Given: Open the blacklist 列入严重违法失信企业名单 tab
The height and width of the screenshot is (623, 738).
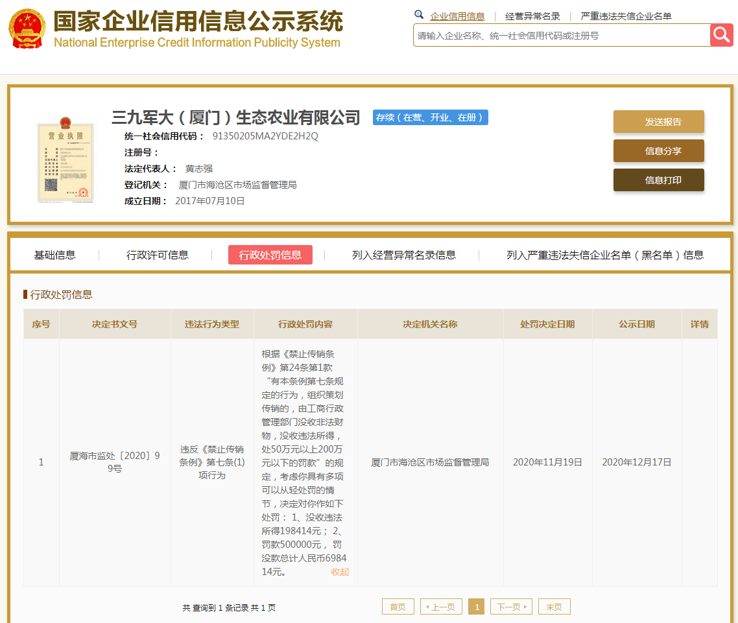Looking at the screenshot, I should click(604, 255).
